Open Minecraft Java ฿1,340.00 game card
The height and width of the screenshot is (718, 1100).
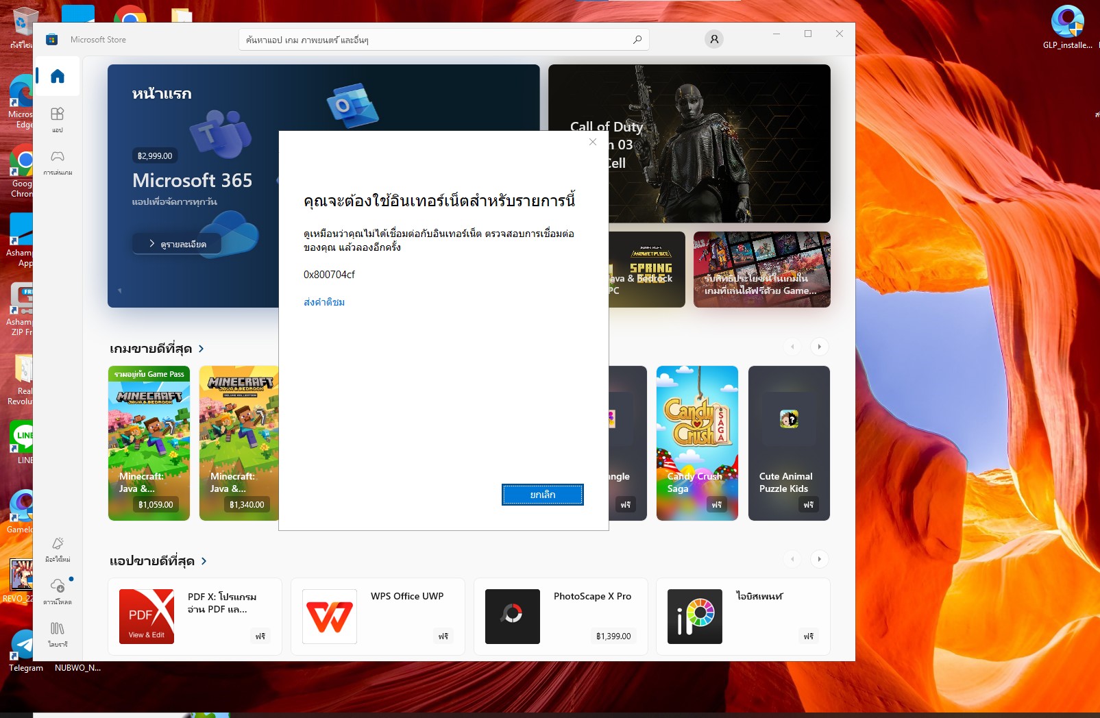tap(239, 443)
